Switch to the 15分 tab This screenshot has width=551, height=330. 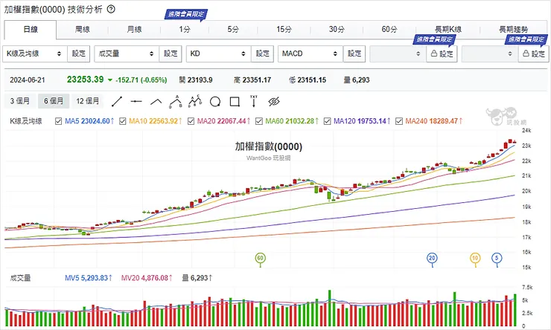click(284, 30)
